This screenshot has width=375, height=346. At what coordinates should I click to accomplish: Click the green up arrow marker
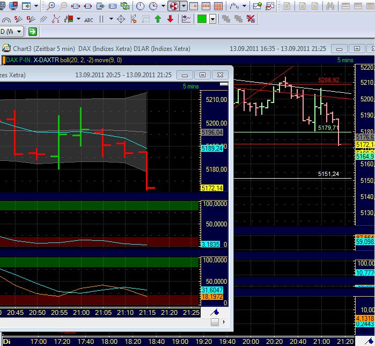click(158, 19)
